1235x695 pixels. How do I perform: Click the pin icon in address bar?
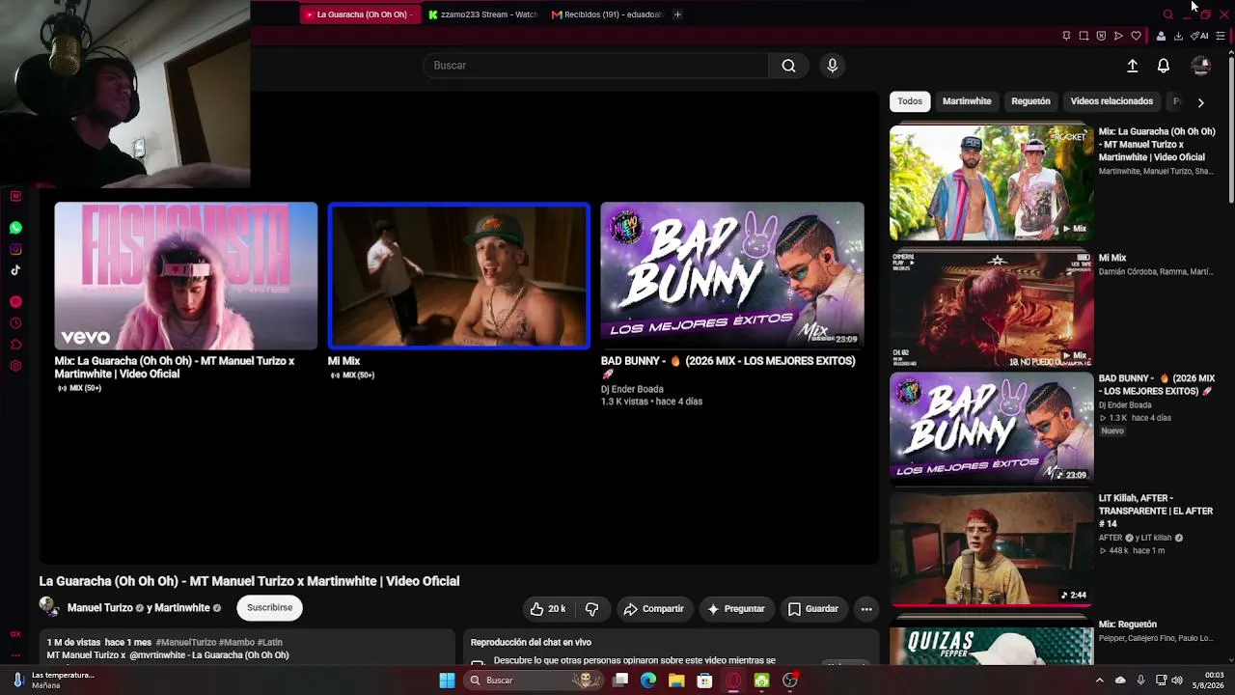[1066, 36]
